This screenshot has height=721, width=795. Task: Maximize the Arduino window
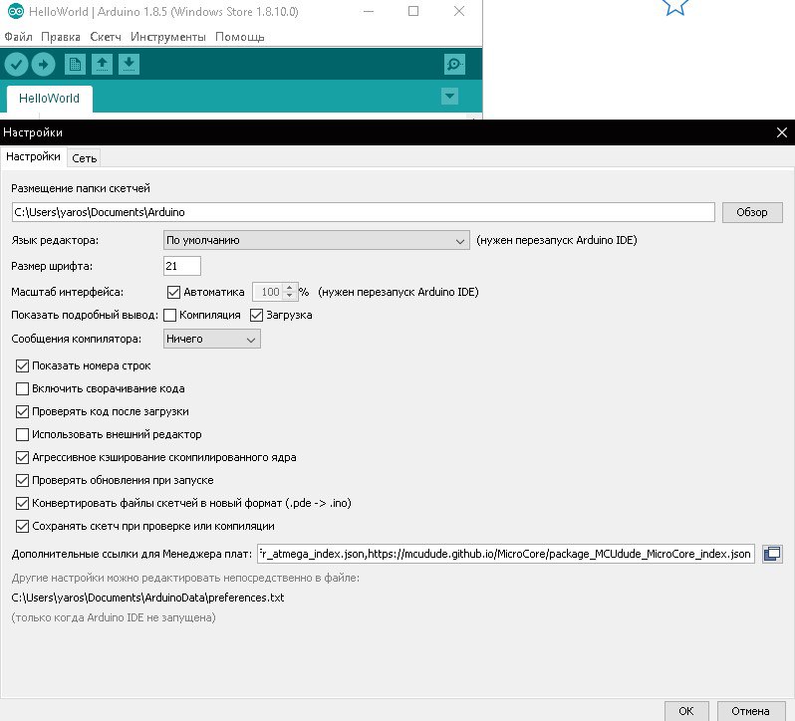[x=413, y=11]
